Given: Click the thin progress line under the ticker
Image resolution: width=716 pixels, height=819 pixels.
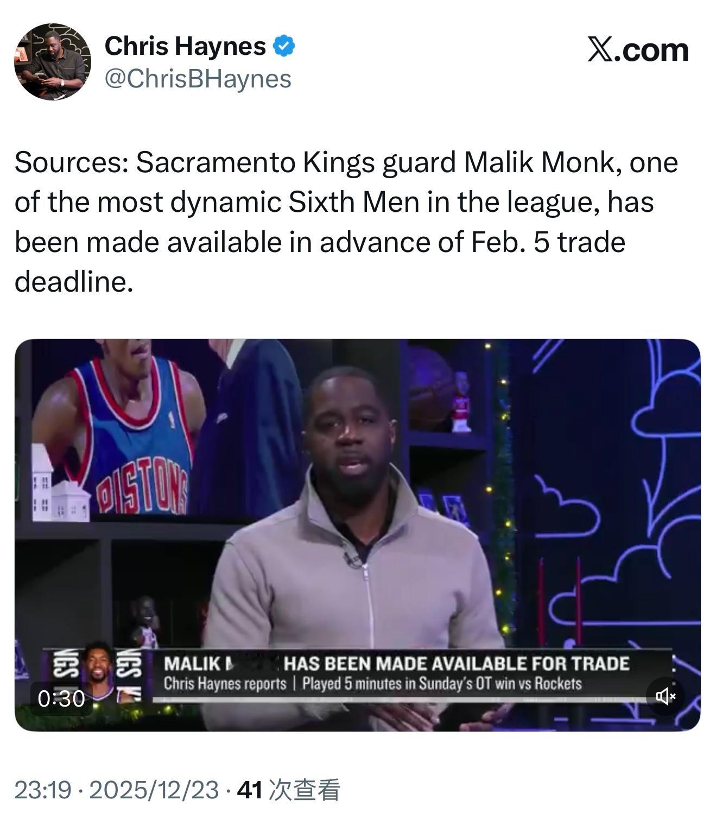Looking at the screenshot, I should (x=399, y=700).
